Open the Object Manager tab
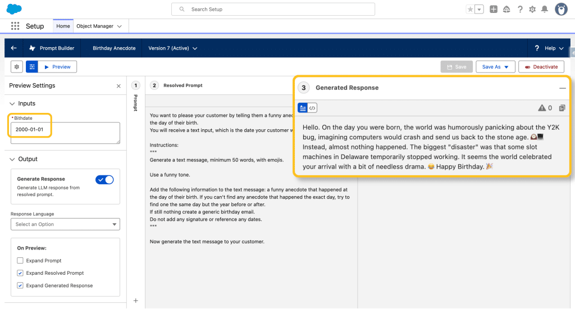The height and width of the screenshot is (313, 575). 94,26
